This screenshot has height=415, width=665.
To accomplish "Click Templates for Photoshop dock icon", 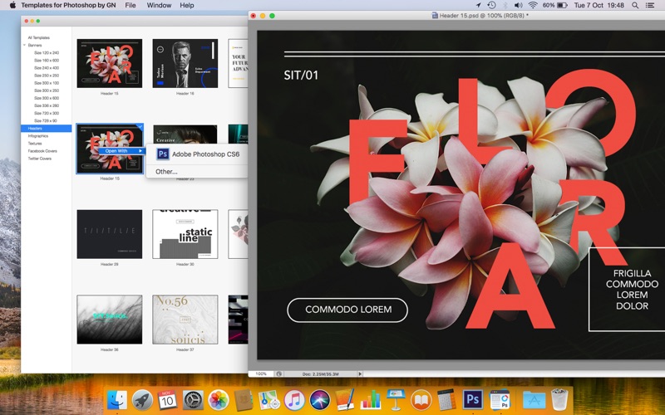I will point(500,399).
